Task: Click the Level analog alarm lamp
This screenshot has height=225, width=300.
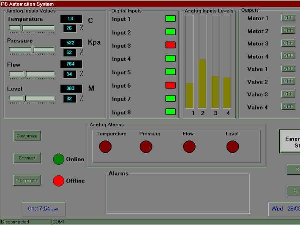Action: coord(233,147)
